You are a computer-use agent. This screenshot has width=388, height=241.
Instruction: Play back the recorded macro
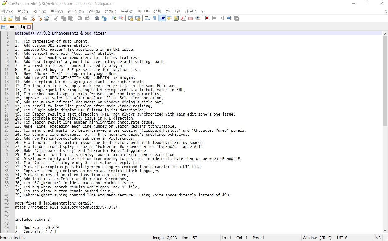click(x=222, y=18)
